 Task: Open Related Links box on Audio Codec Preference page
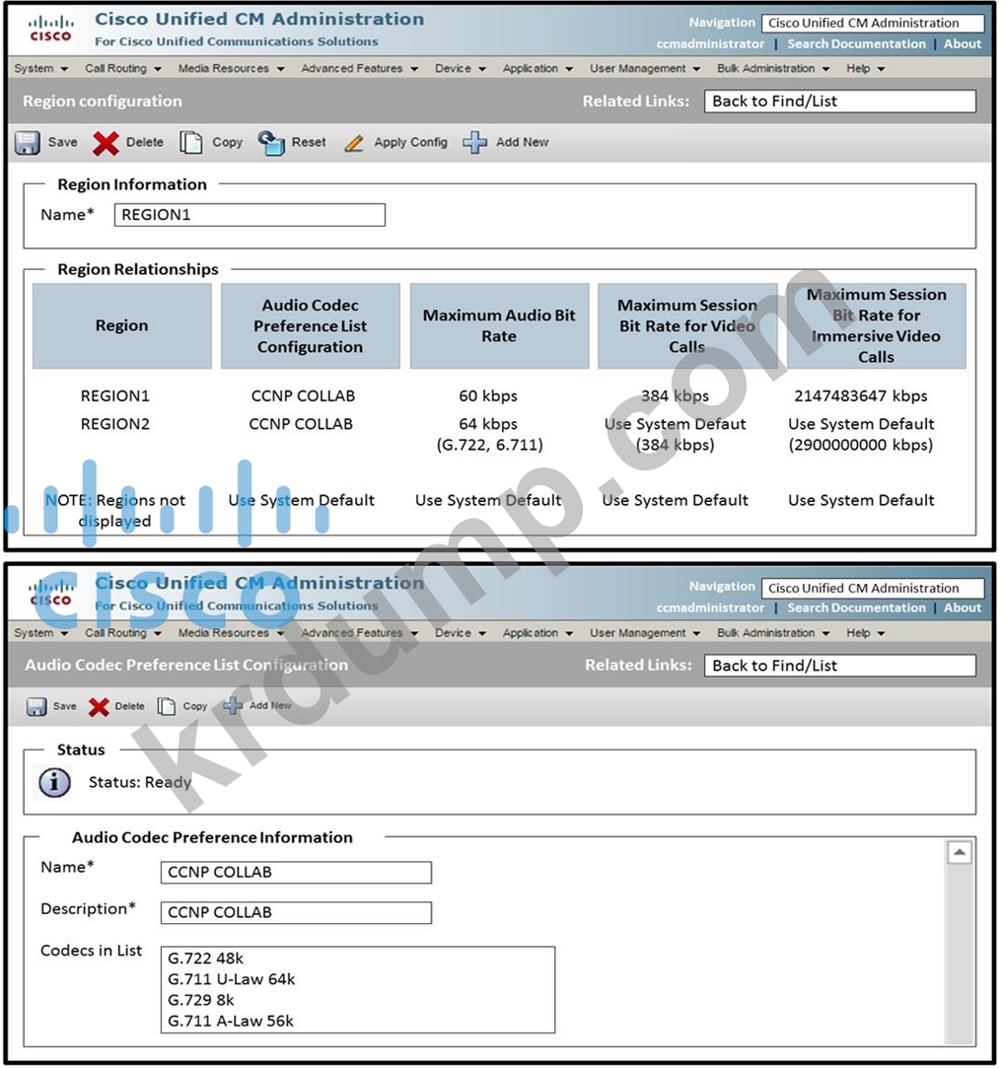click(x=839, y=666)
